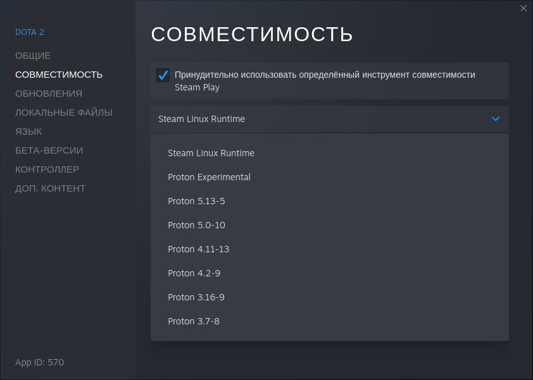This screenshot has width=533, height=380.
Task: Close the properties window with X
Action: pos(524,8)
